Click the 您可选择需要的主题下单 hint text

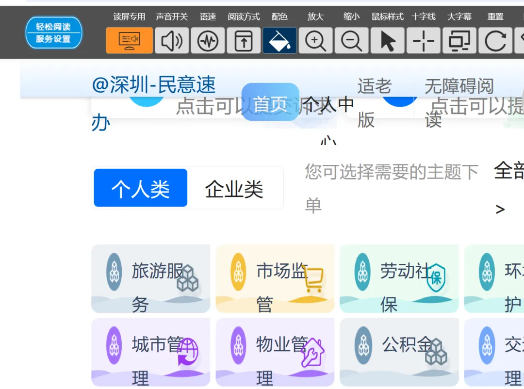click(x=392, y=189)
